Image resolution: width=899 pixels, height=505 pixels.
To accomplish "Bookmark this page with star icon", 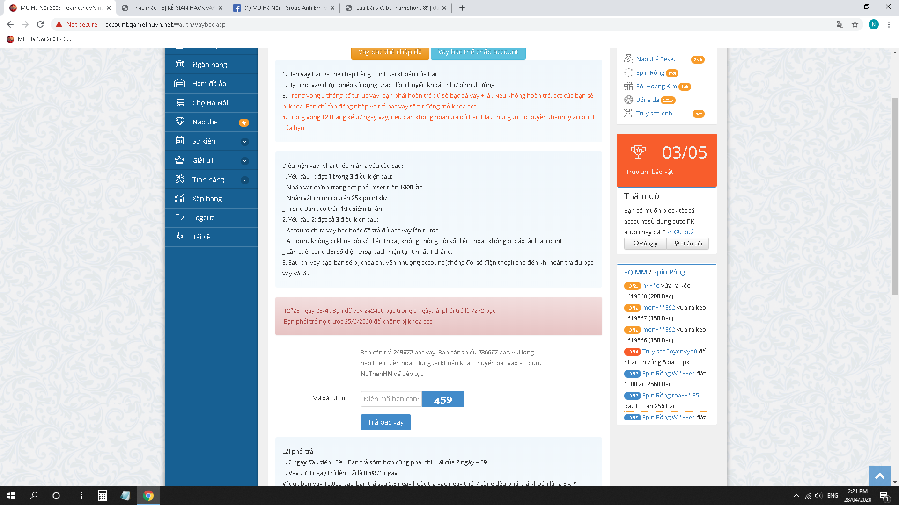I will tap(855, 24).
